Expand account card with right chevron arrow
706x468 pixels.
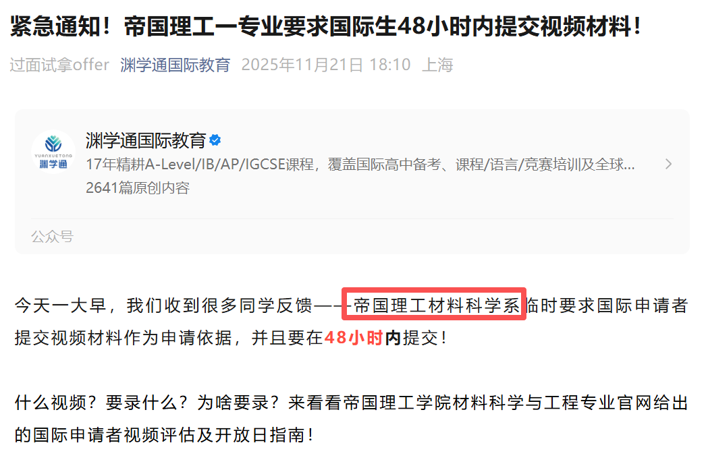point(669,165)
